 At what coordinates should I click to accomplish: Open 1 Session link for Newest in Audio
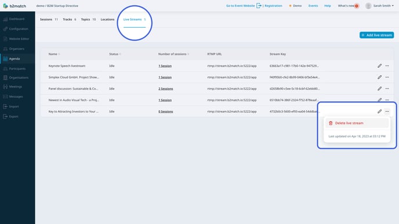click(165, 100)
